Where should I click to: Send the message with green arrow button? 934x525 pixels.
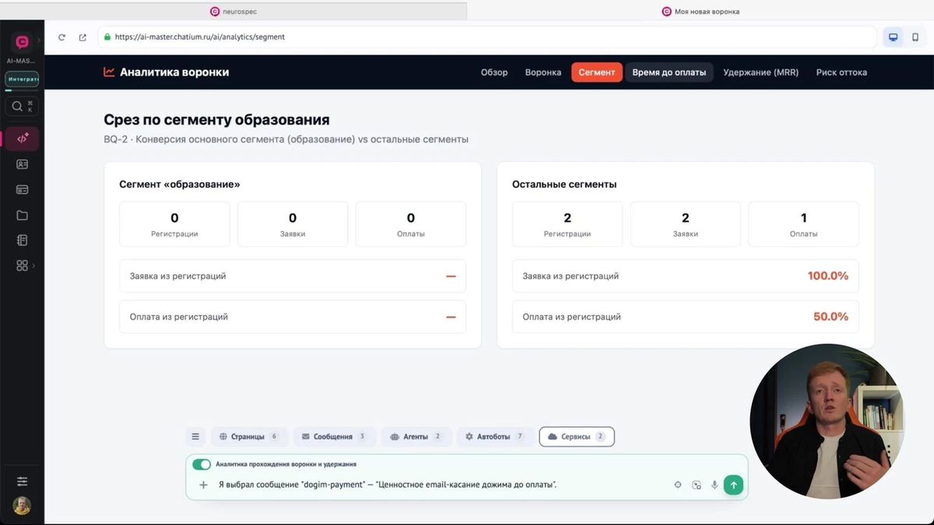point(733,485)
